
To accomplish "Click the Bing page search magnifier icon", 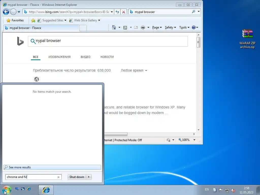I will pos(33,41).
